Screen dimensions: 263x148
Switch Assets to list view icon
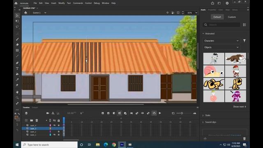pyautogui.click(x=245, y=25)
